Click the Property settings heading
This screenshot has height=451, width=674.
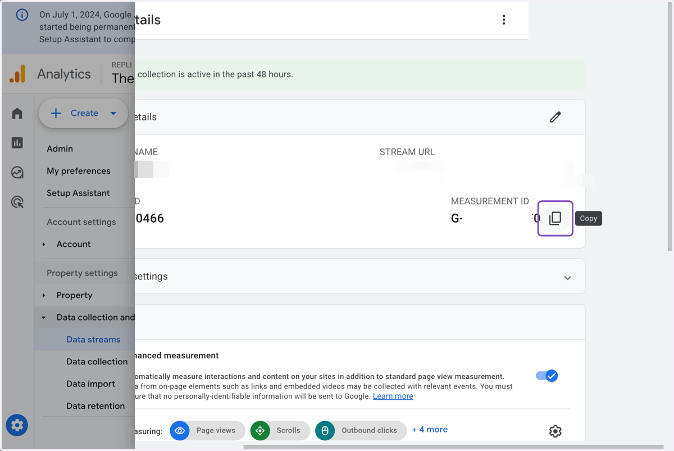pos(82,273)
